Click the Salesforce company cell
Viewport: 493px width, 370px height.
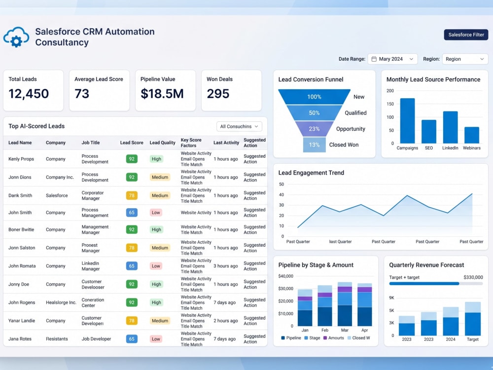point(57,195)
